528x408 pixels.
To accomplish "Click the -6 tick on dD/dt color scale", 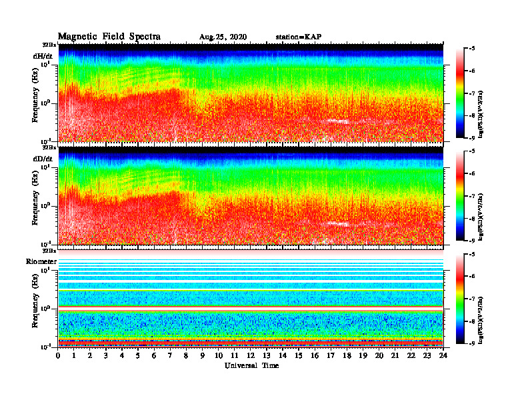I will 471,173.
